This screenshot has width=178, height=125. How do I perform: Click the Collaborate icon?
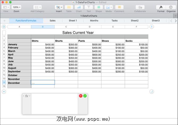tap(140, 7)
